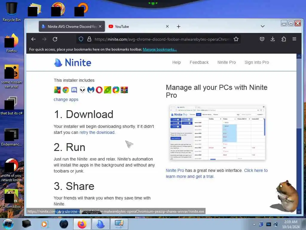Screen dimensions: 306x230
Task: Click the foobar2000 alien icon
Action: click(82, 90)
